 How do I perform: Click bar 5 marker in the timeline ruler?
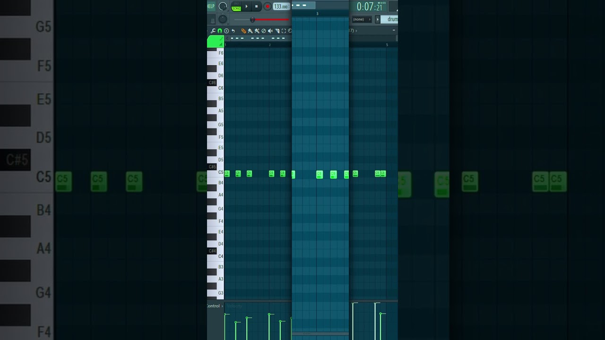click(x=387, y=45)
